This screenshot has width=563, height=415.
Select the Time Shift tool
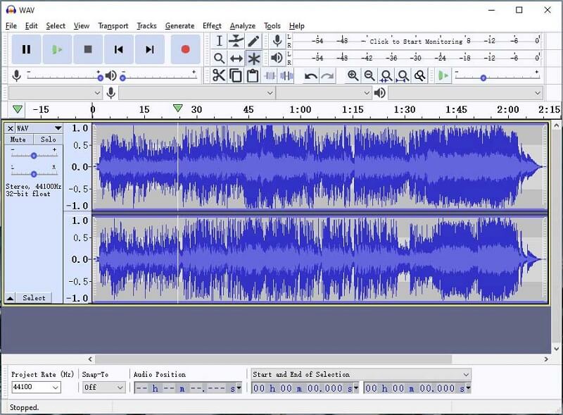click(236, 58)
